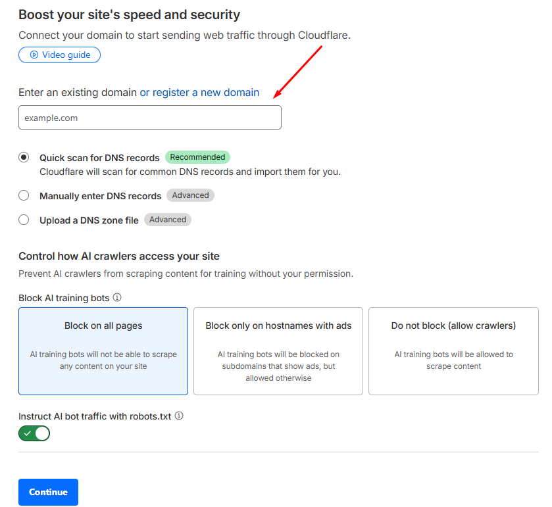The image size is (552, 507).
Task: Click the Advanced badge beside Manually enter DNS
Action: pos(190,195)
